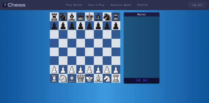Select the white rook on a1
Image resolution: width=209 pixels, height=103 pixels.
tap(54, 78)
